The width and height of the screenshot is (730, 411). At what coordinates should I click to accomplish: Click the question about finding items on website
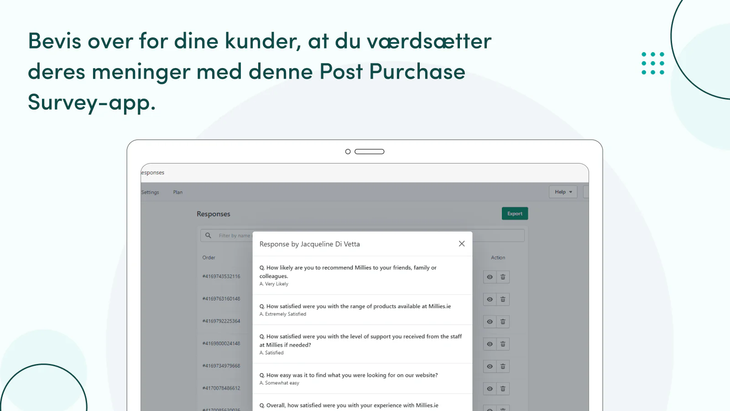pos(349,375)
